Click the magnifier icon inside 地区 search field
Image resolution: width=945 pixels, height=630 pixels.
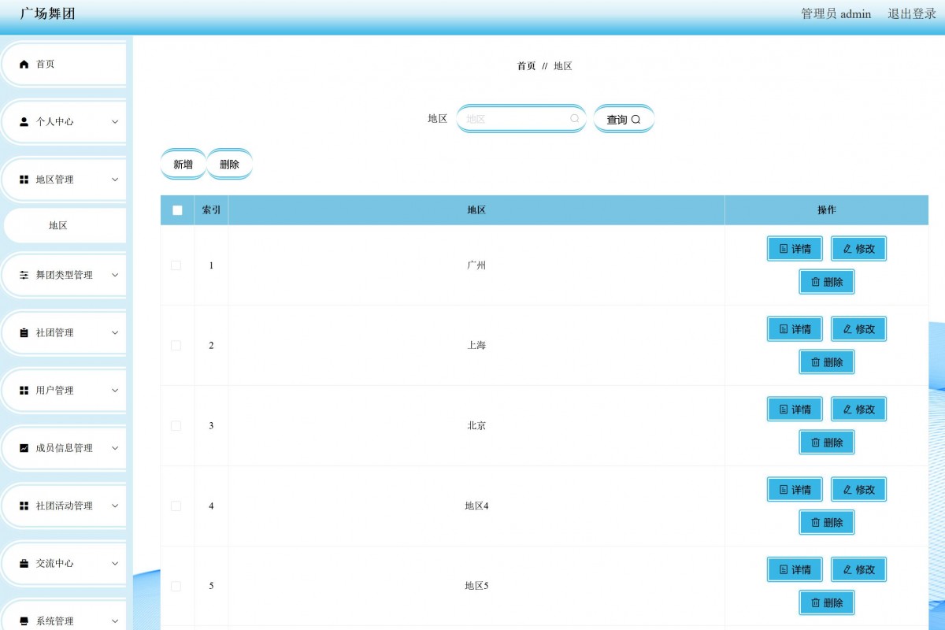click(x=575, y=119)
